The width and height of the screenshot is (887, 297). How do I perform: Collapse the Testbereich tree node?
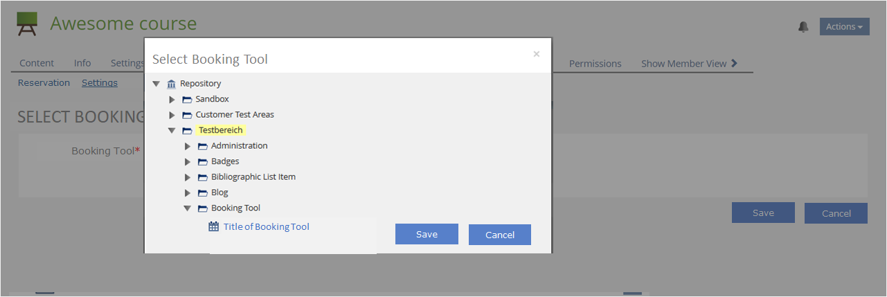(x=172, y=130)
